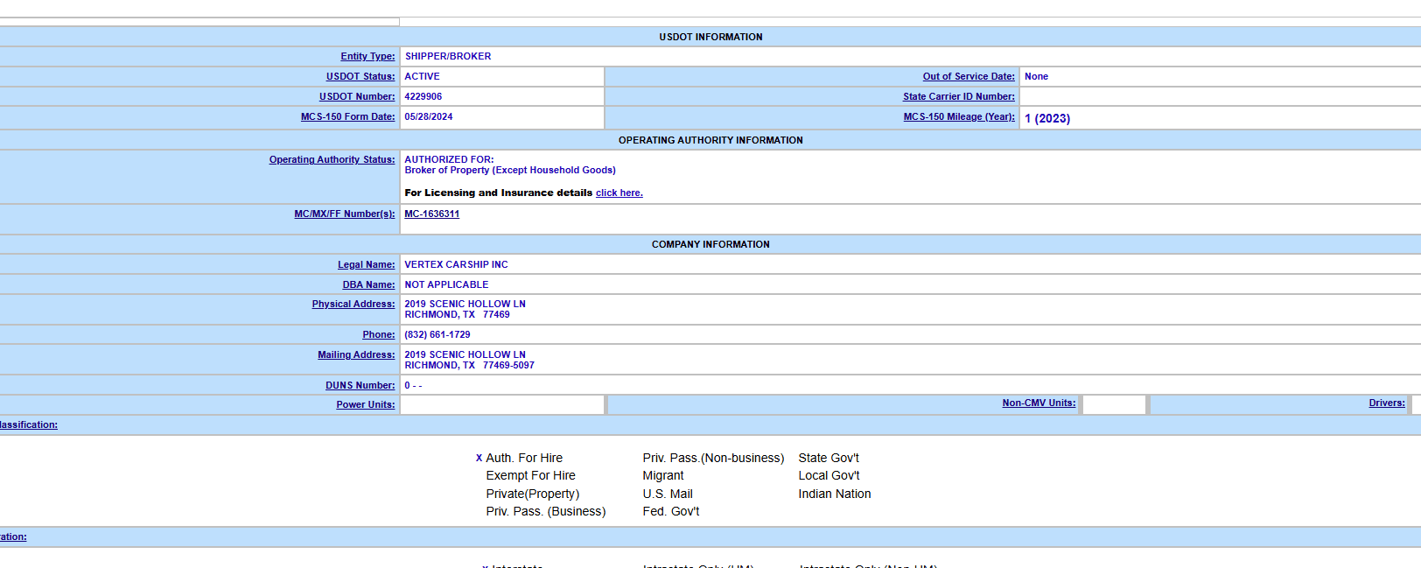Select the SHIPPER/BROKER entity value
This screenshot has height=568, width=1421.
click(x=448, y=56)
